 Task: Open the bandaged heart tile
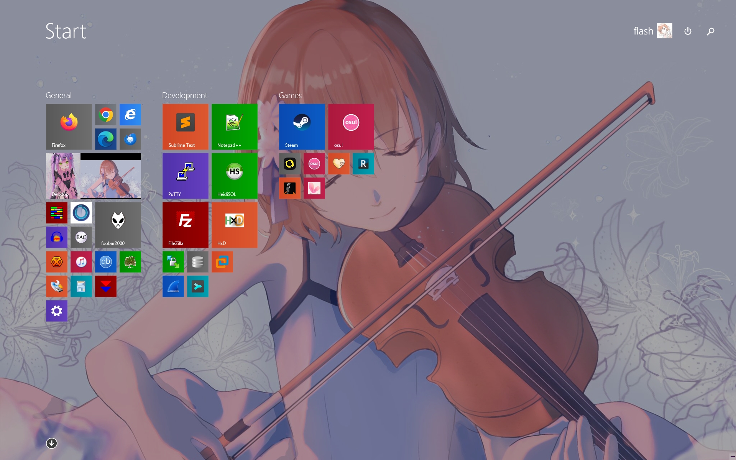[339, 164]
